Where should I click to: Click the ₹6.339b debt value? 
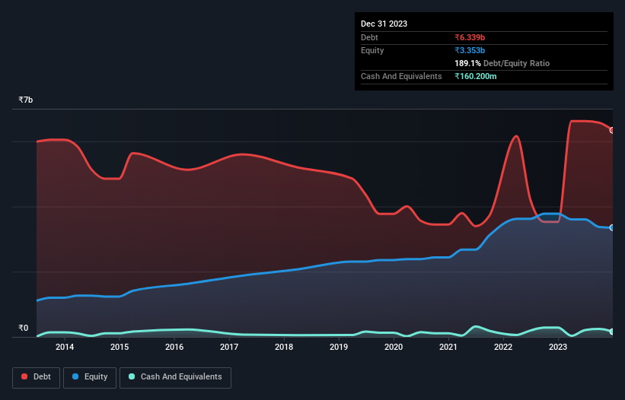click(470, 37)
